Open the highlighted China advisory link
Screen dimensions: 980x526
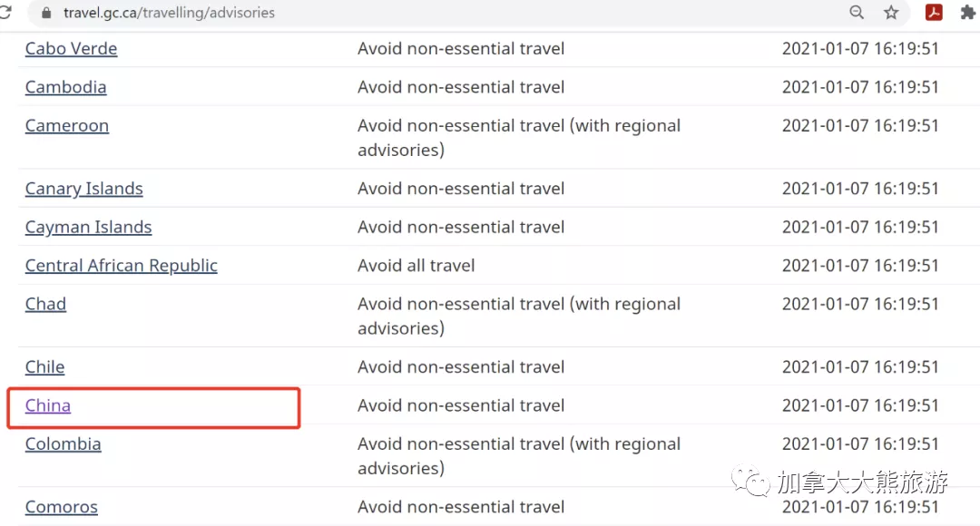coord(47,405)
